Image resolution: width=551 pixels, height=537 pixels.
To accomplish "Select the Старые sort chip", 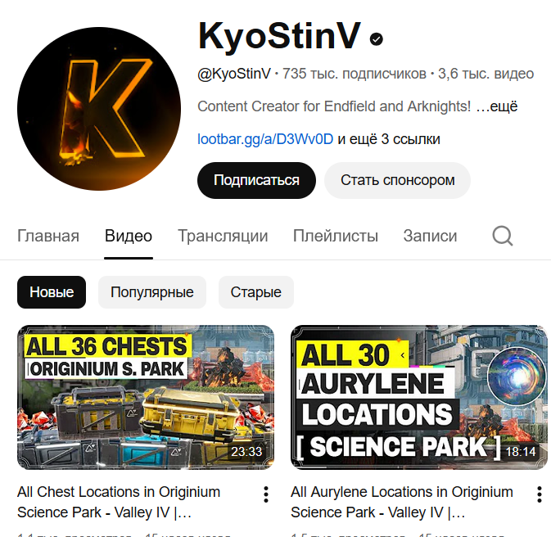I will [255, 292].
